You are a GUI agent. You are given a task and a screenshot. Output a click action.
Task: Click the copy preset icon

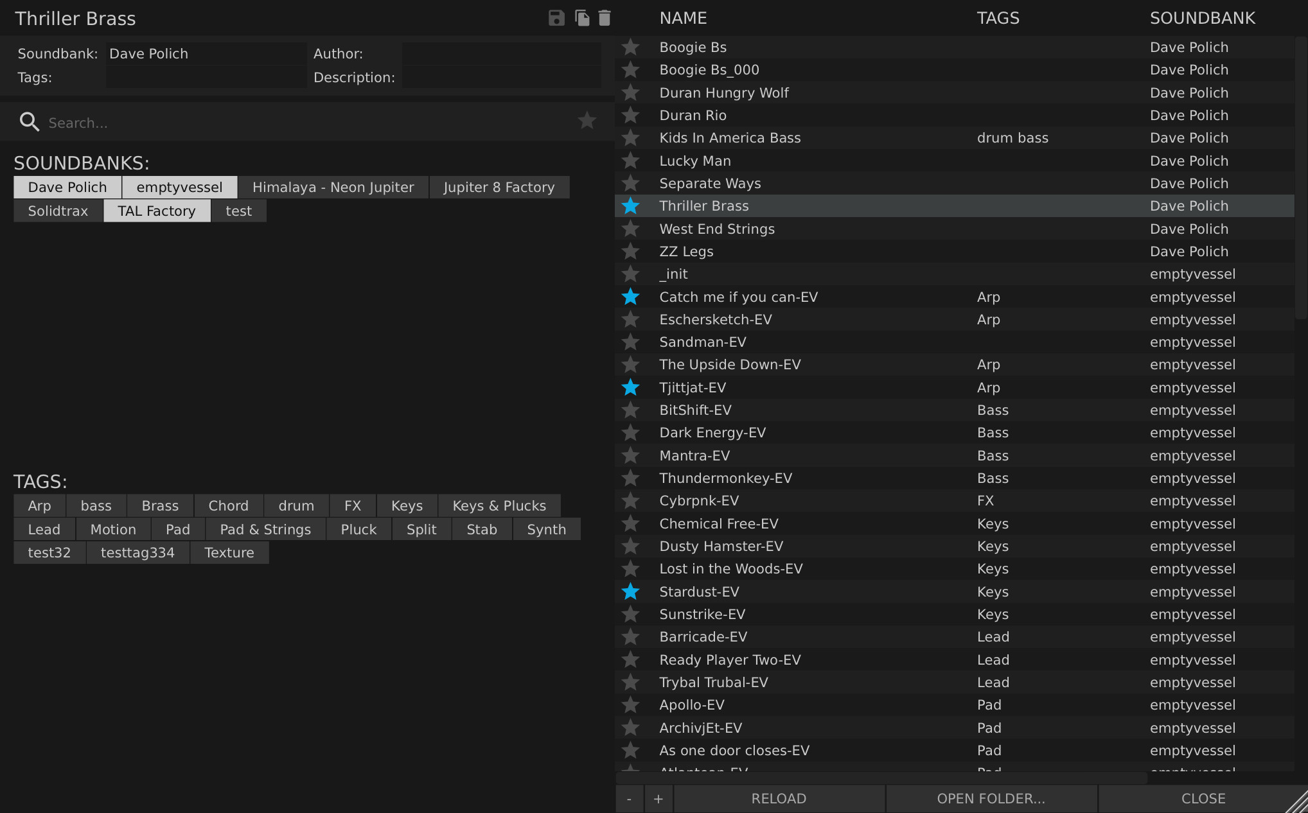point(582,18)
